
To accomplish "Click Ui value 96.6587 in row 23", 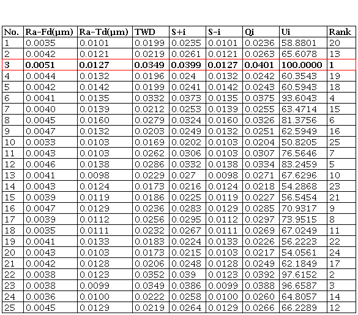I will click(x=299, y=286).
